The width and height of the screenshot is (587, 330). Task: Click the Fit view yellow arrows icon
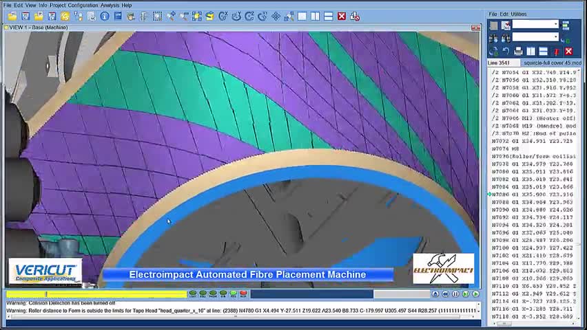click(196, 16)
